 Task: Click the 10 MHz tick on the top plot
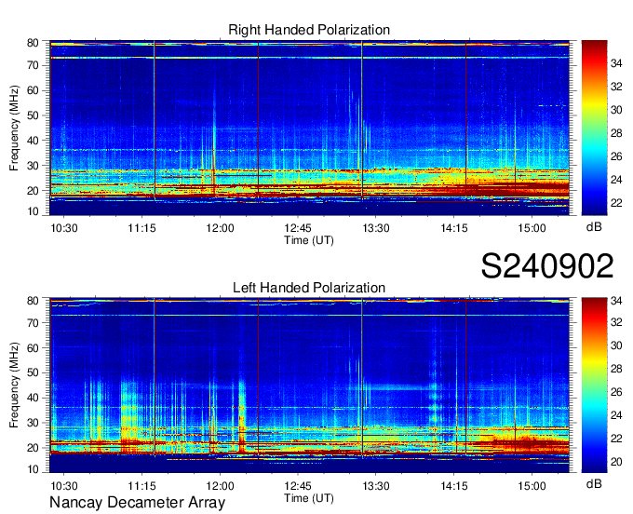(34, 211)
